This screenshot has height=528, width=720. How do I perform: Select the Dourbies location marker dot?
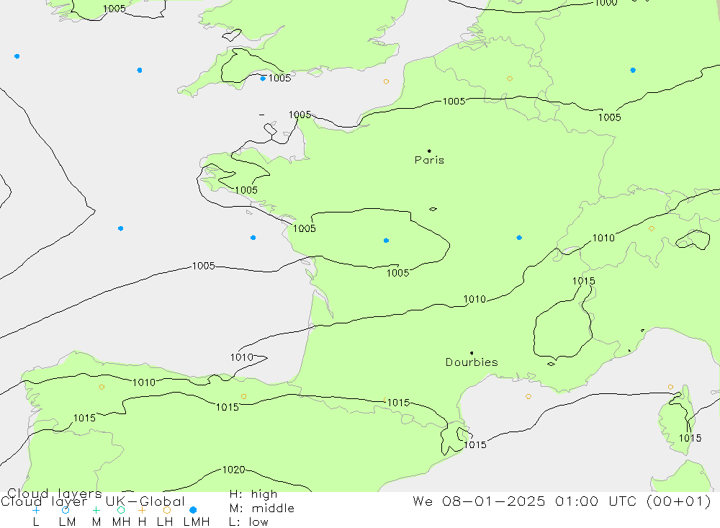pos(472,353)
